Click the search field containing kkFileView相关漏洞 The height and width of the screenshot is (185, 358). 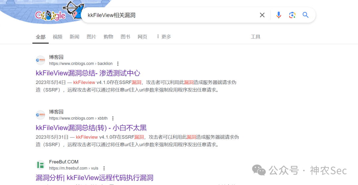(171, 15)
